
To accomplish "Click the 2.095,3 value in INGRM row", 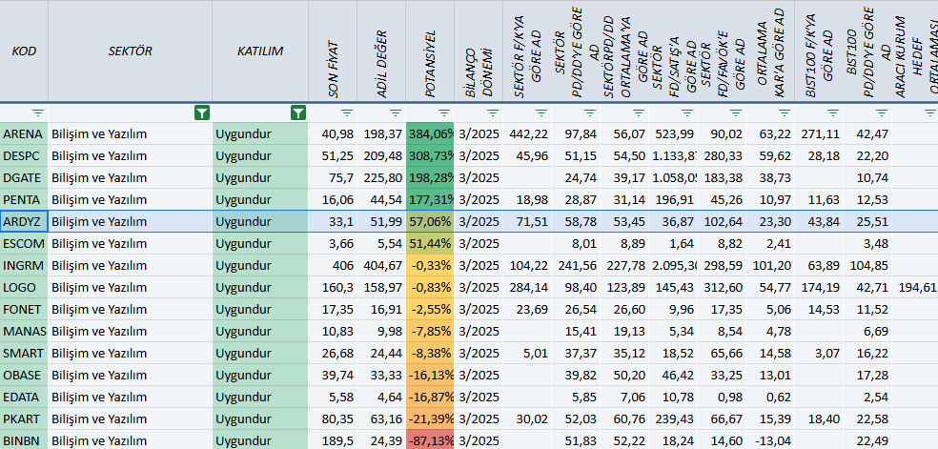I will (673, 265).
